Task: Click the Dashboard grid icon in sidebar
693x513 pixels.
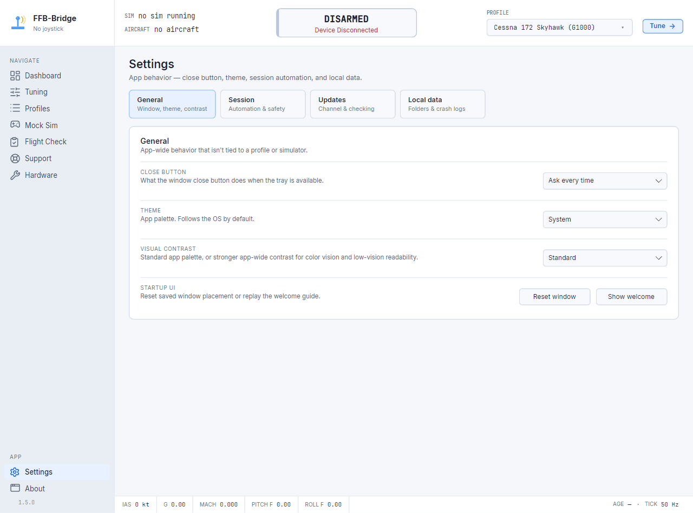Action: tap(15, 76)
